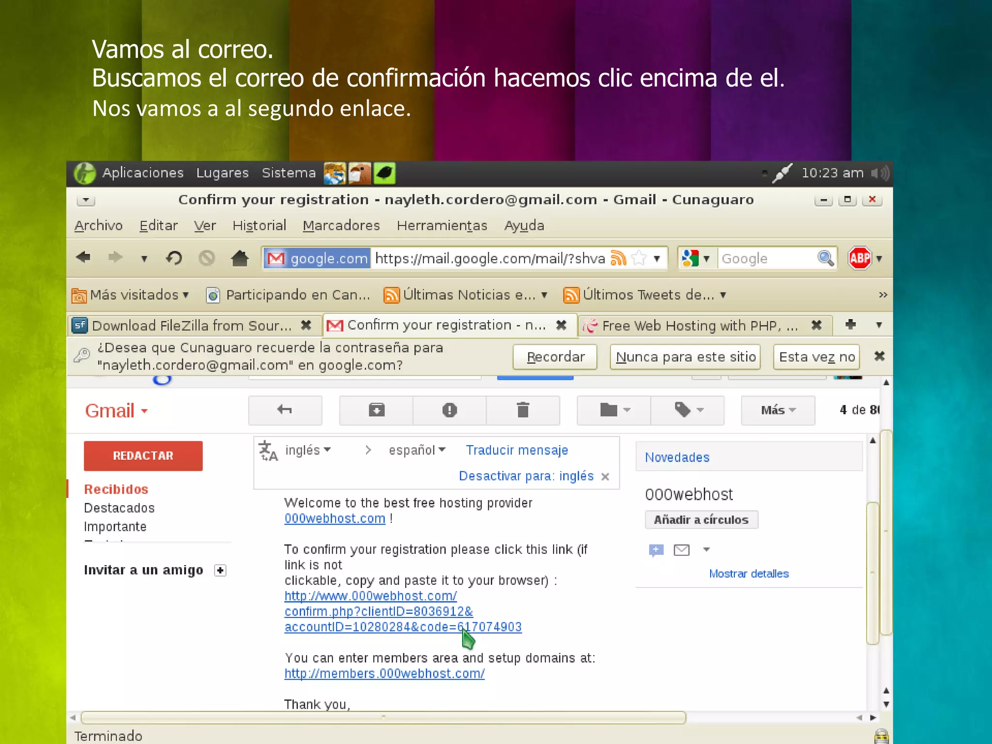The width and height of the screenshot is (992, 744).
Task: Click the Google search input field
Action: click(x=766, y=258)
